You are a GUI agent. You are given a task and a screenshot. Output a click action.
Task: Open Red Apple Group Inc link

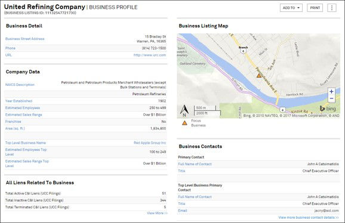(x=150, y=143)
